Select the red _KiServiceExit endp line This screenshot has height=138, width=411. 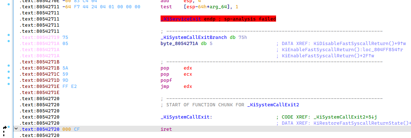click(x=218, y=19)
